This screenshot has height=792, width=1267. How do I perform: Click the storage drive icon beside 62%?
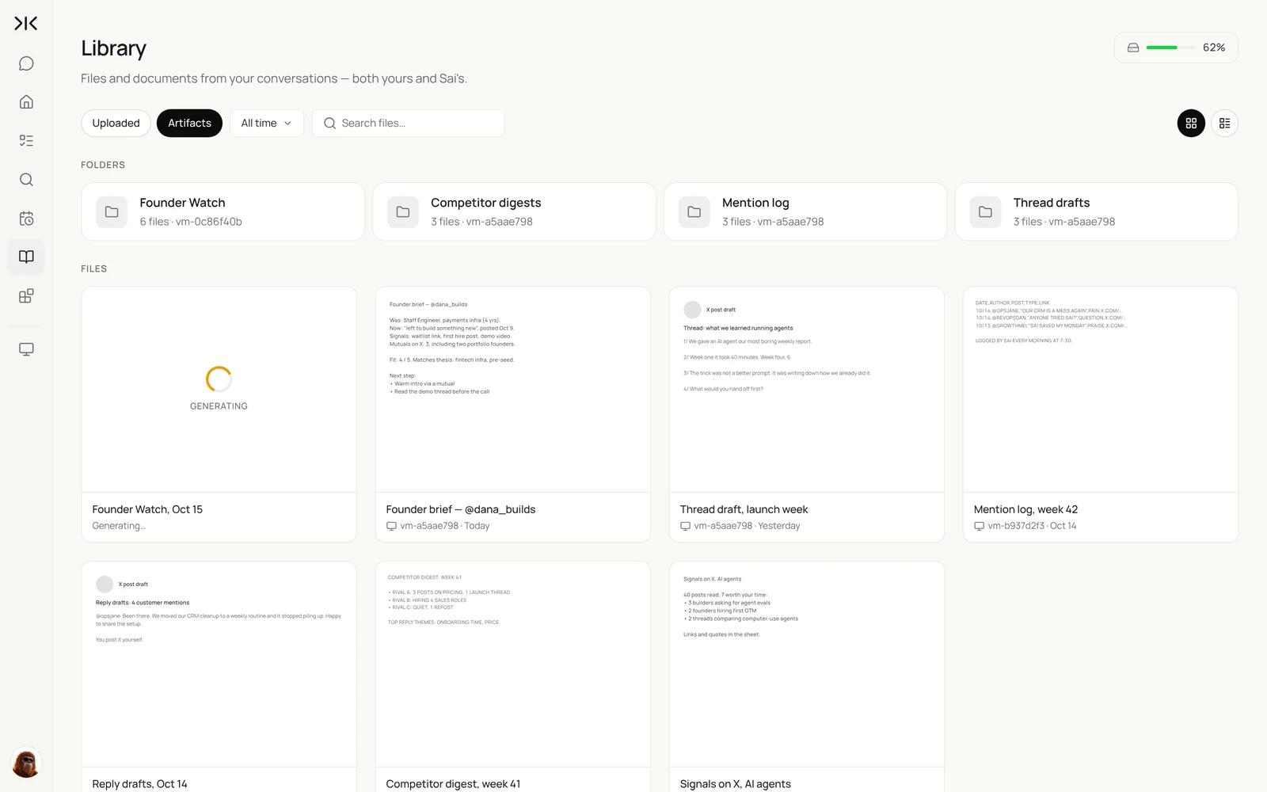pyautogui.click(x=1133, y=48)
